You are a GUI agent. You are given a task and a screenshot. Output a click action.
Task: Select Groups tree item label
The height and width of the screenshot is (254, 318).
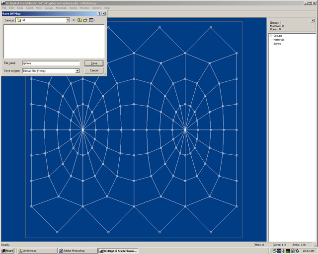pyautogui.click(x=278, y=36)
